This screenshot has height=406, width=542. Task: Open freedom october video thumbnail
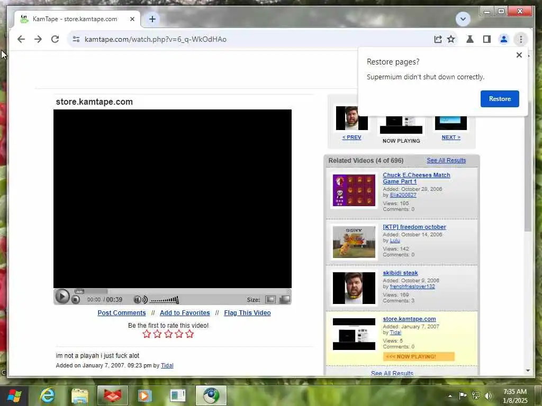[354, 242]
